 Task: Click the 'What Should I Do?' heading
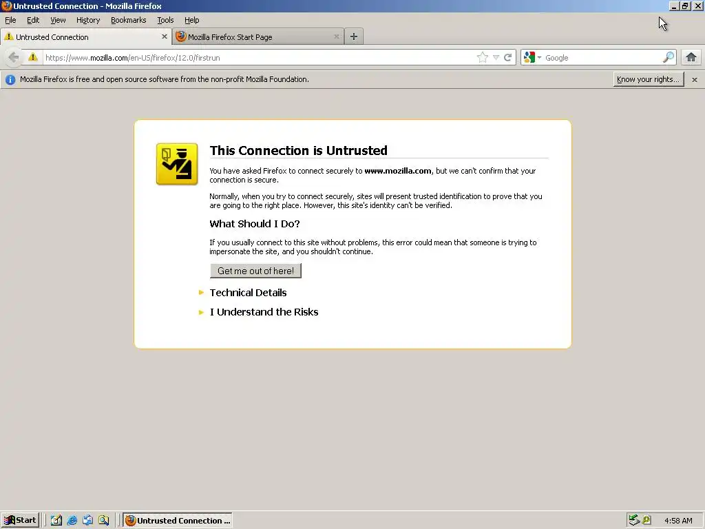[255, 224]
